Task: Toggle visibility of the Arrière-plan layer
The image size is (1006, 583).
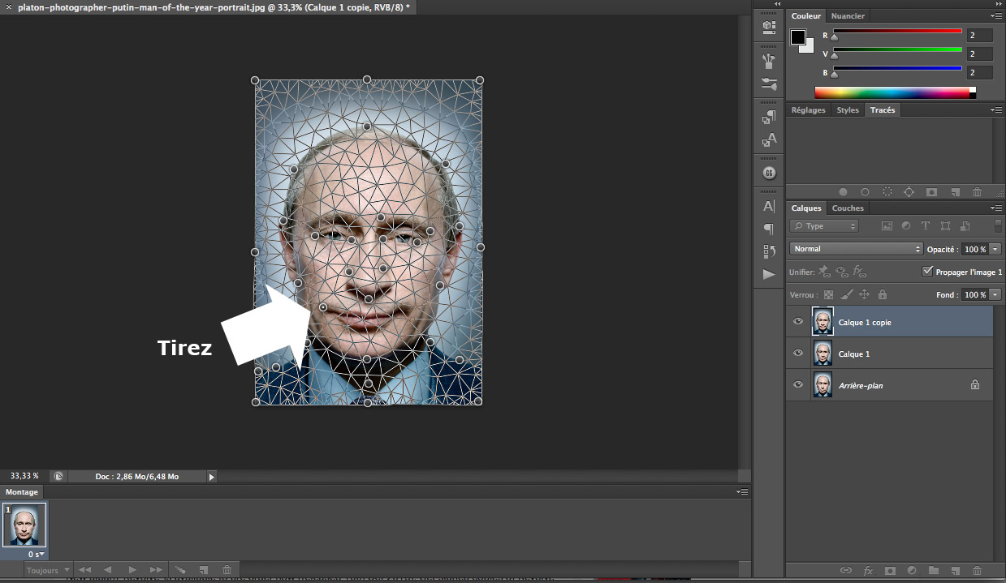Action: (x=798, y=385)
